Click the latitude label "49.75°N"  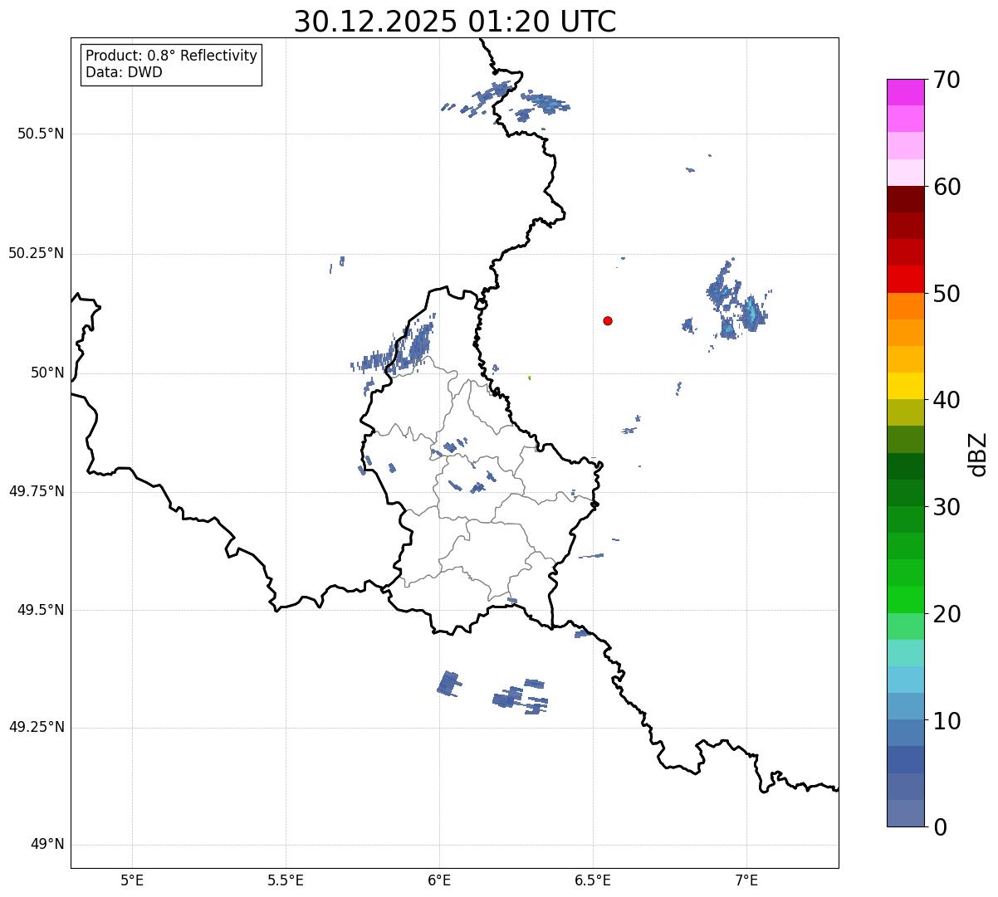pos(37,491)
